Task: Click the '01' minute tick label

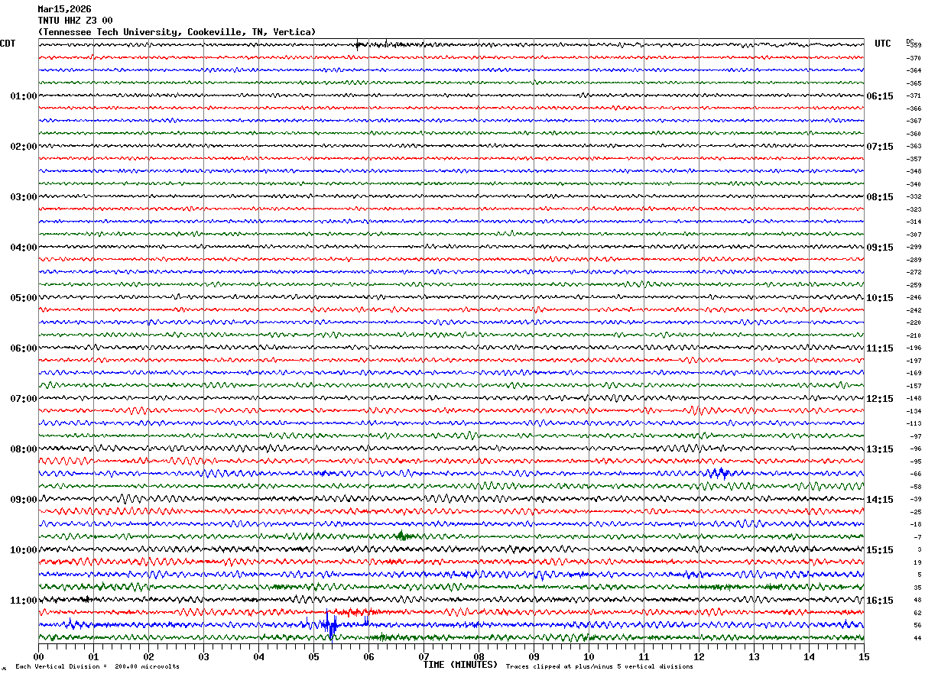Action: [x=93, y=656]
